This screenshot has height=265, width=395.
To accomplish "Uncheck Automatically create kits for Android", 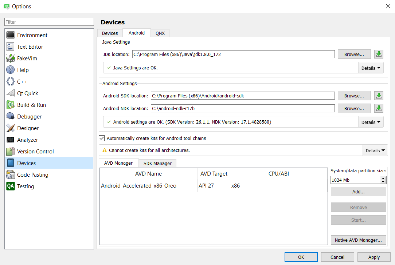I will 102,138.
